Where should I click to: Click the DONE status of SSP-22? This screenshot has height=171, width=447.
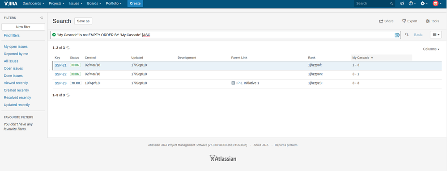[75, 74]
